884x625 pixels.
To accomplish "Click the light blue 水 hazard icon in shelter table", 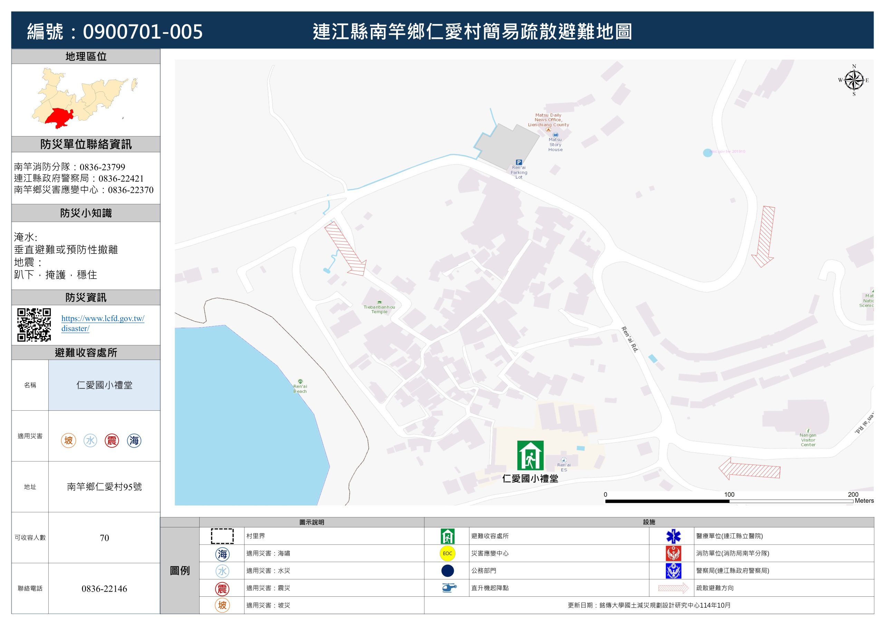I will (x=90, y=440).
